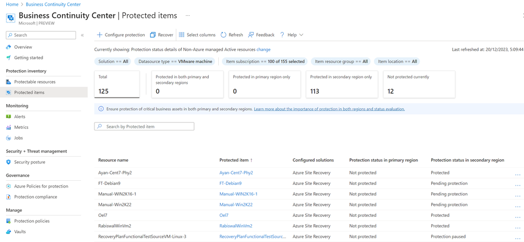The height and width of the screenshot is (242, 524).
Task: Click the Protected items sidebar icon
Action: [9, 93]
